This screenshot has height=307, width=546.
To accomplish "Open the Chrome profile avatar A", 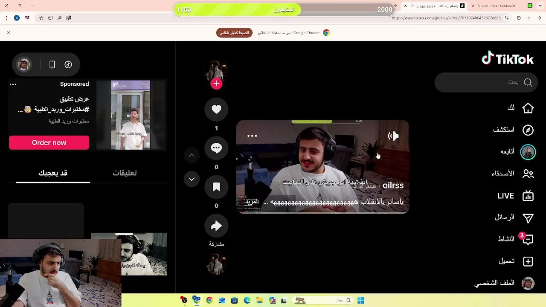I will click(x=17, y=18).
